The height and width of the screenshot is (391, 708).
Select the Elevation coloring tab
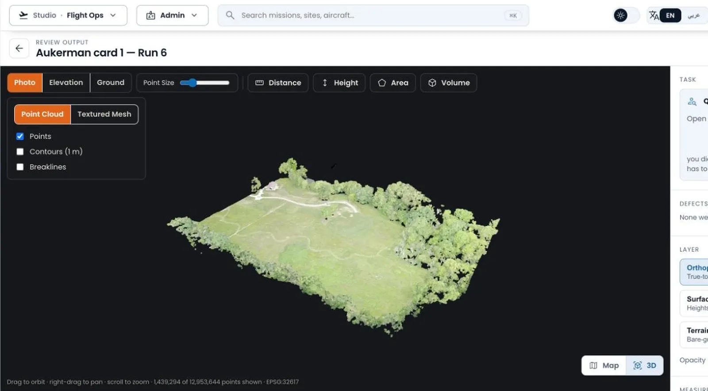coord(66,83)
